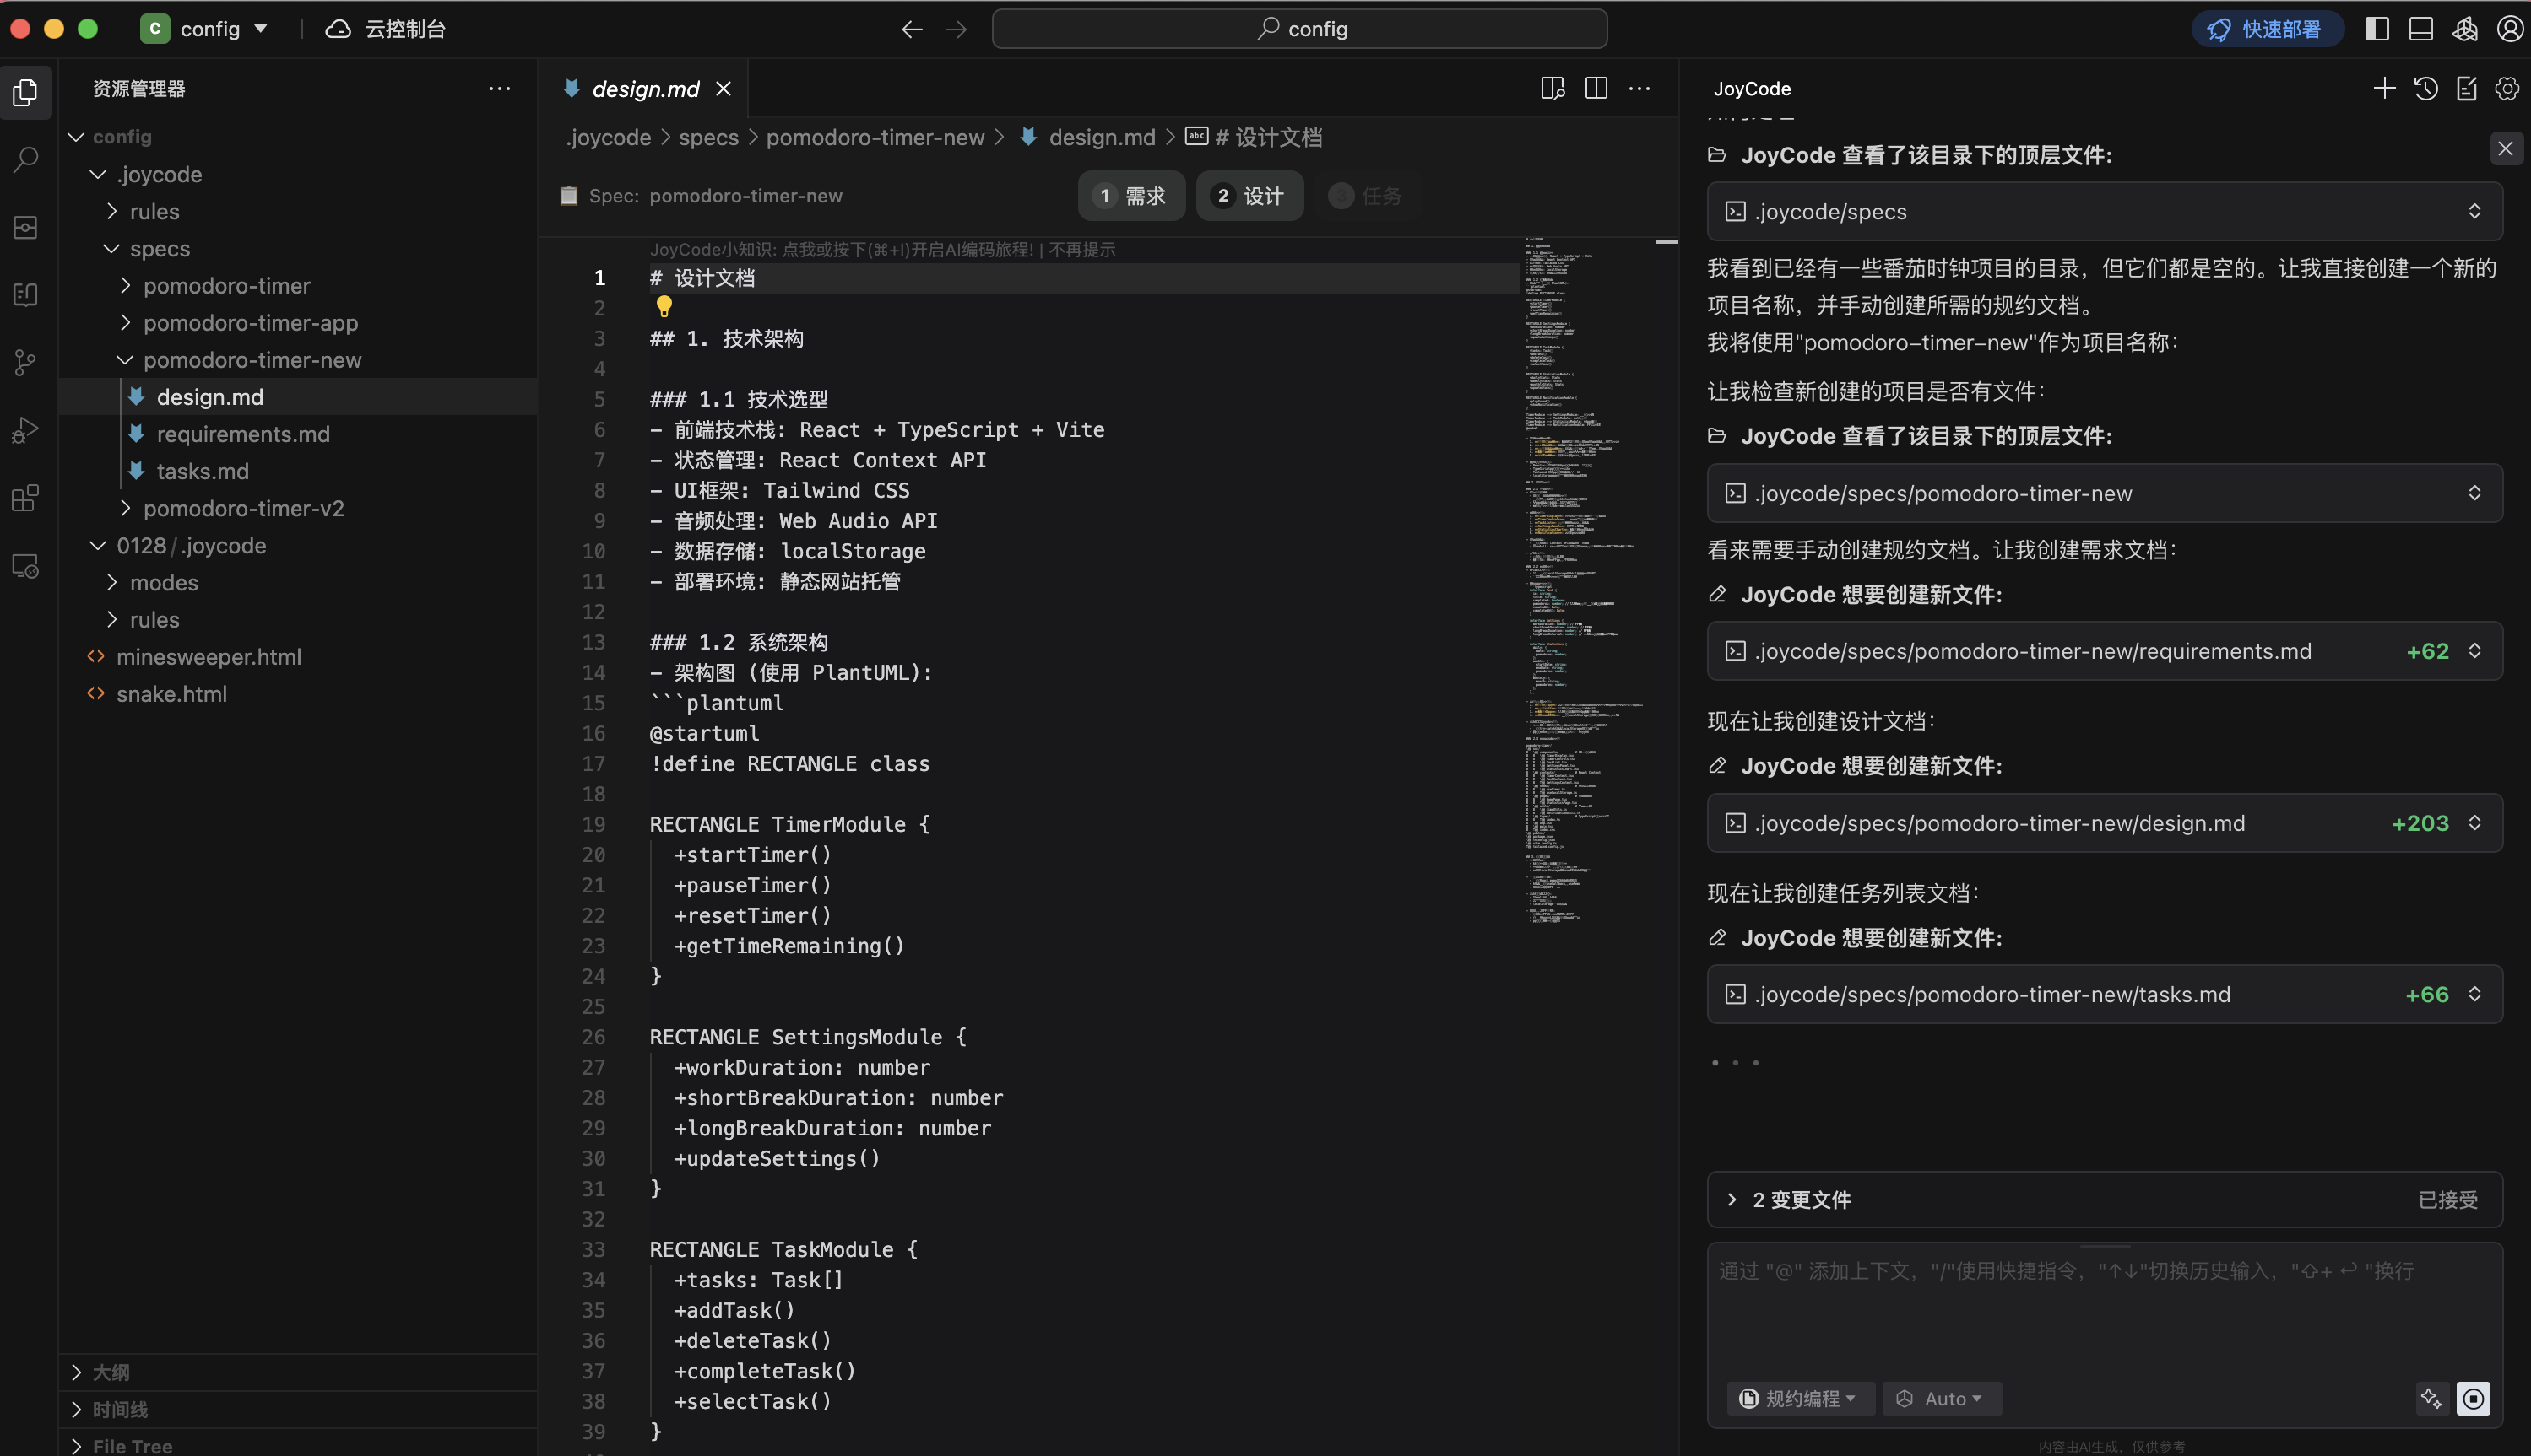Viewport: 2531px width, 1456px height.
Task: Toggle the primary sidebar visibility
Action: (x=2376, y=28)
